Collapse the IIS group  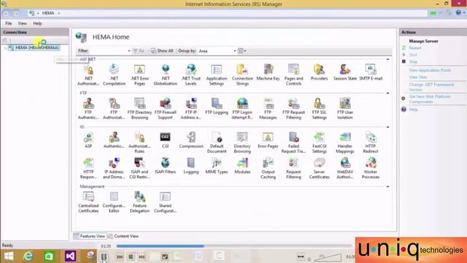387,127
